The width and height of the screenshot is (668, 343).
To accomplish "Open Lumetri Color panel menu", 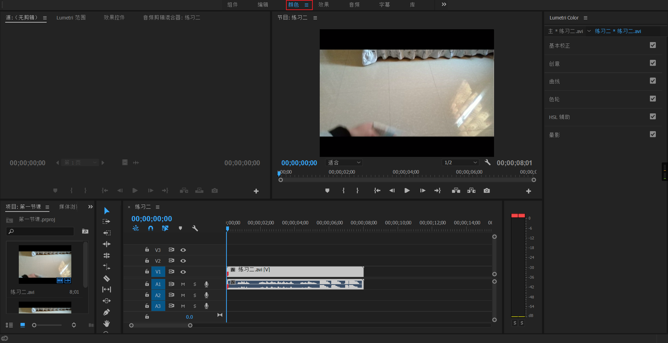I will pos(586,18).
